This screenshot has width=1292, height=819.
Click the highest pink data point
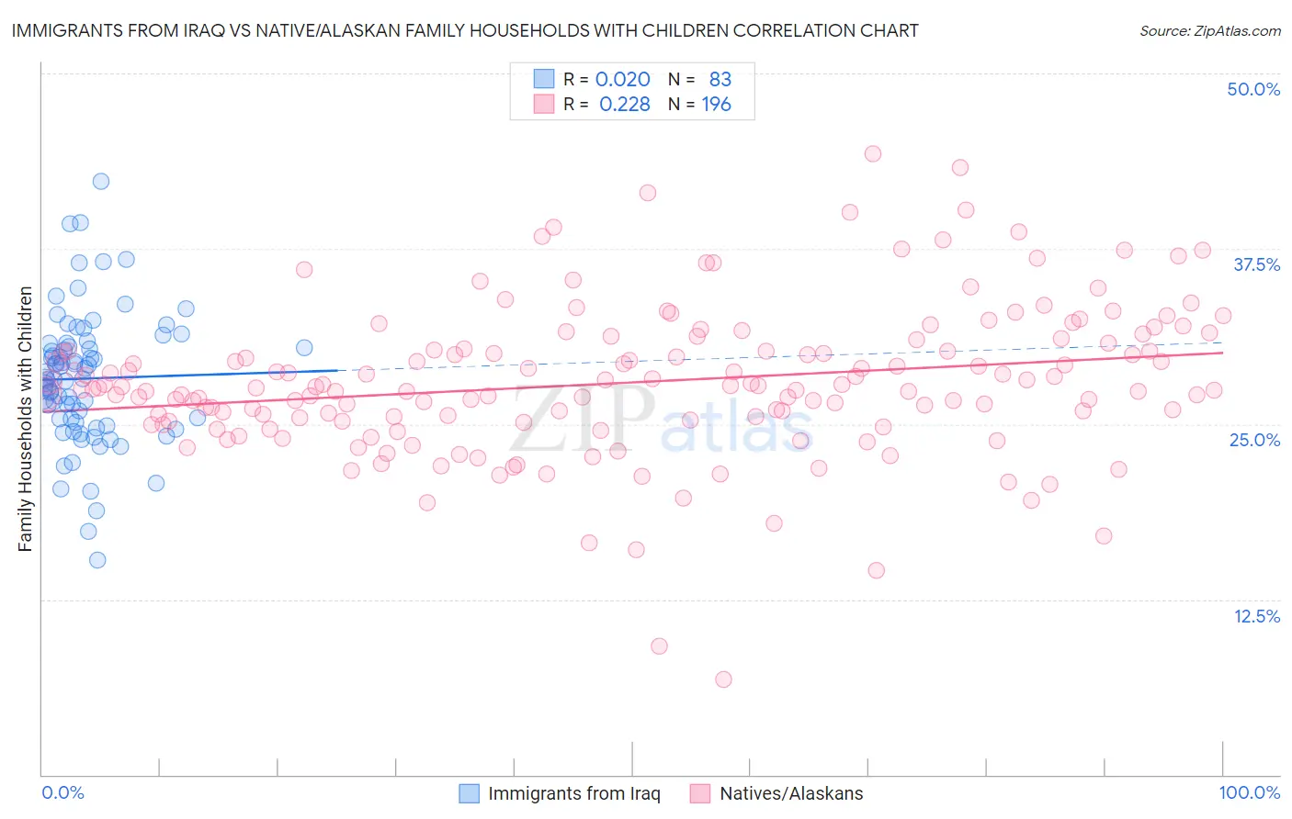coord(873,153)
